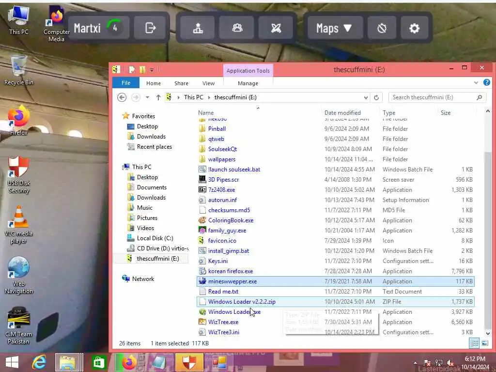The image size is (496, 372).
Task: Open Computer Media desktop shortcut
Action: (56, 24)
